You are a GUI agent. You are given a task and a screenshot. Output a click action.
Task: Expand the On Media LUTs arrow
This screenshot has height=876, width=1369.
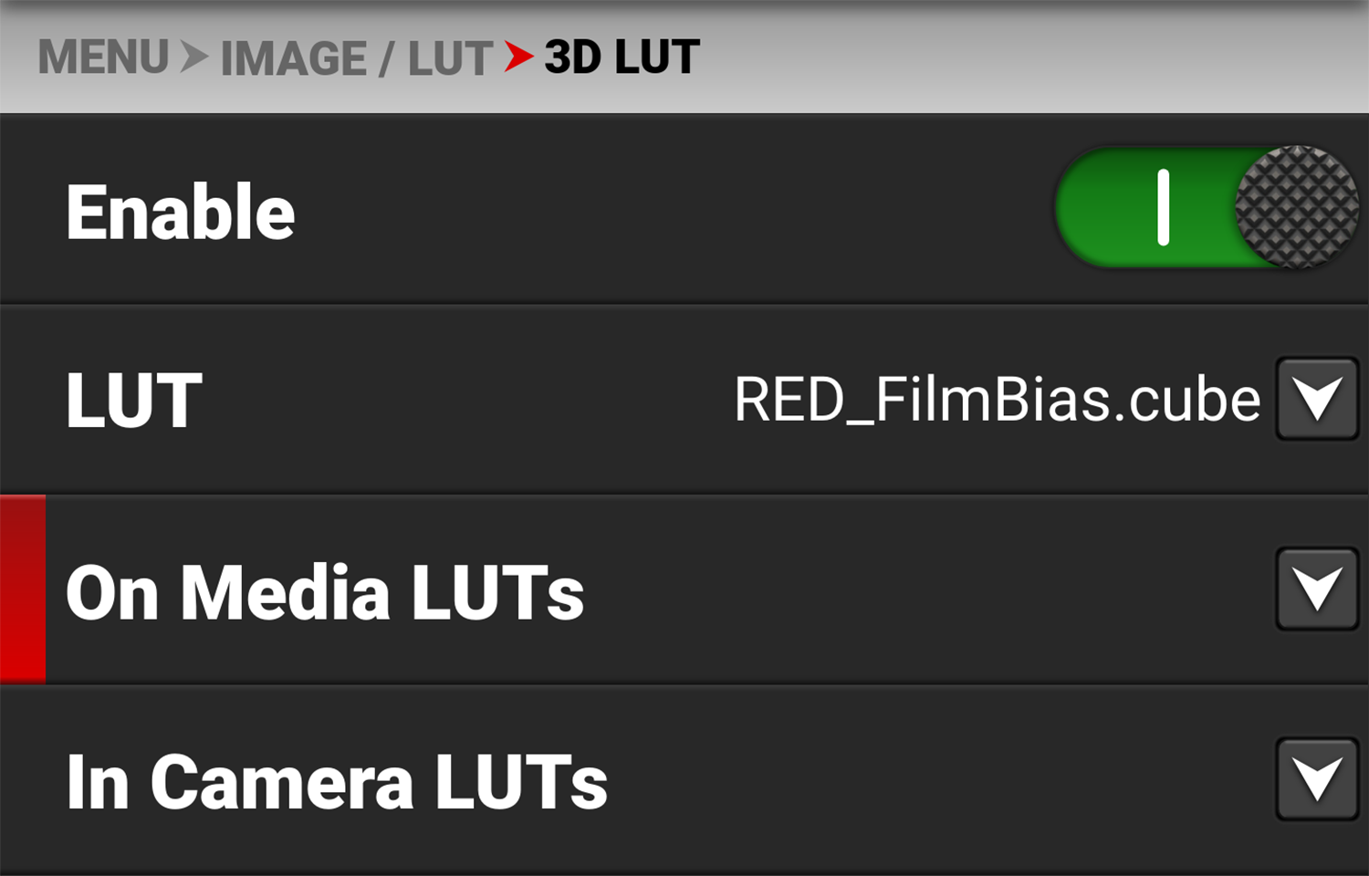point(1317,589)
